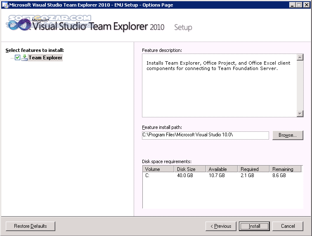This screenshot has width=312, height=236.
Task: Go back with the Previous button
Action: [x=221, y=226]
